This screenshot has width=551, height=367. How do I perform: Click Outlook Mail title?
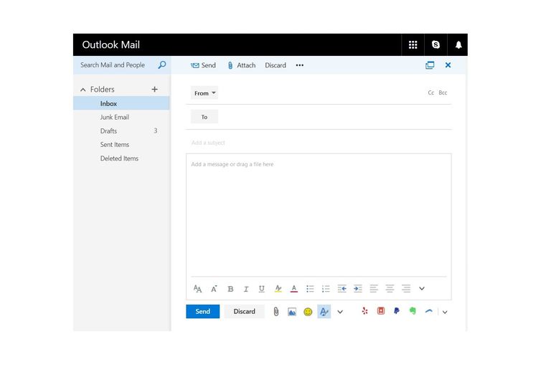[111, 44]
